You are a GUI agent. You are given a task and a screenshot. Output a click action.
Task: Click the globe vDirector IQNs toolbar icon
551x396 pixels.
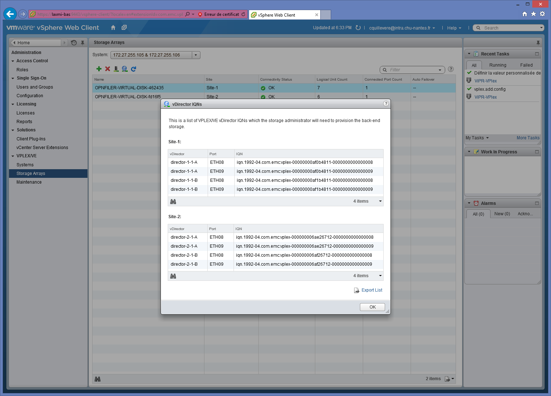tap(125, 69)
